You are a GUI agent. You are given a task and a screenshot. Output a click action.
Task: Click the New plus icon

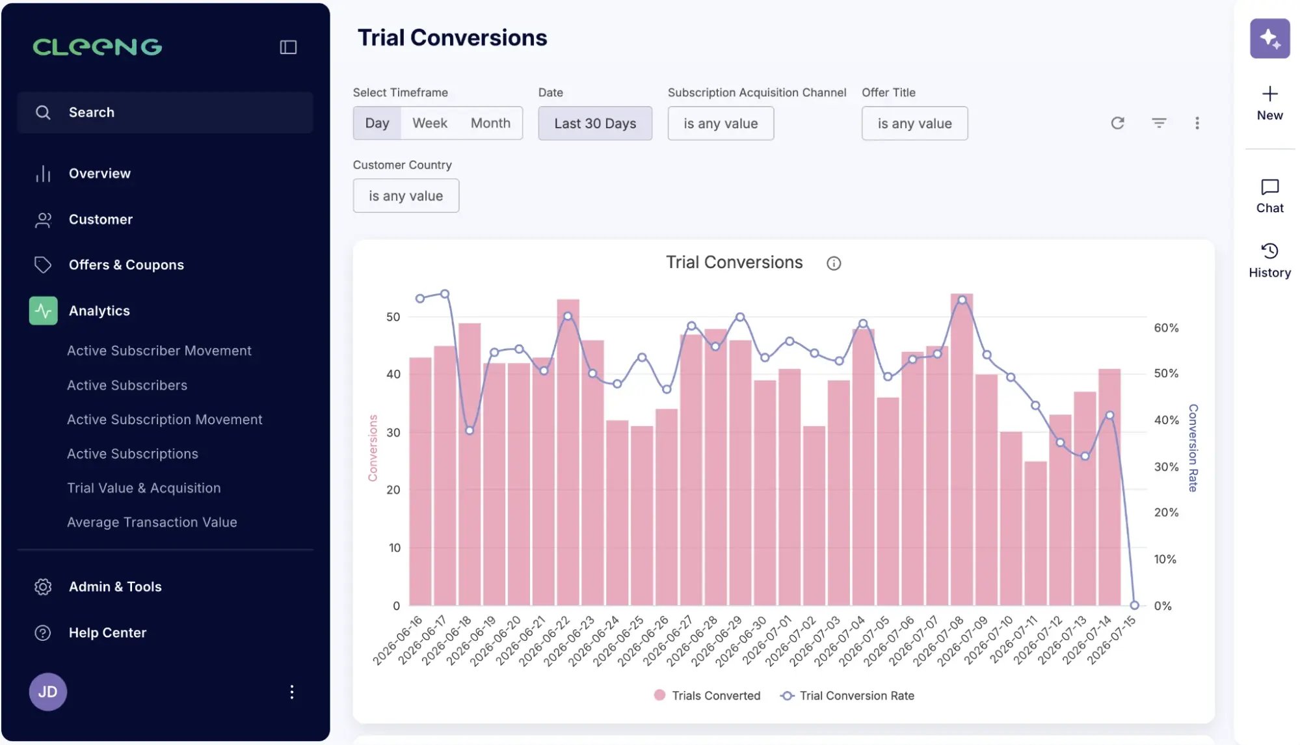coord(1269,94)
